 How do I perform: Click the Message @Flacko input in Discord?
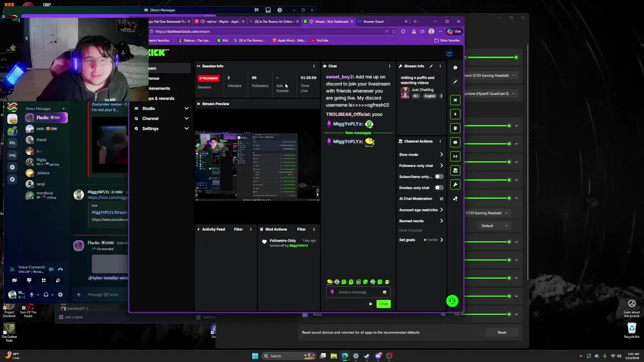[103, 295]
